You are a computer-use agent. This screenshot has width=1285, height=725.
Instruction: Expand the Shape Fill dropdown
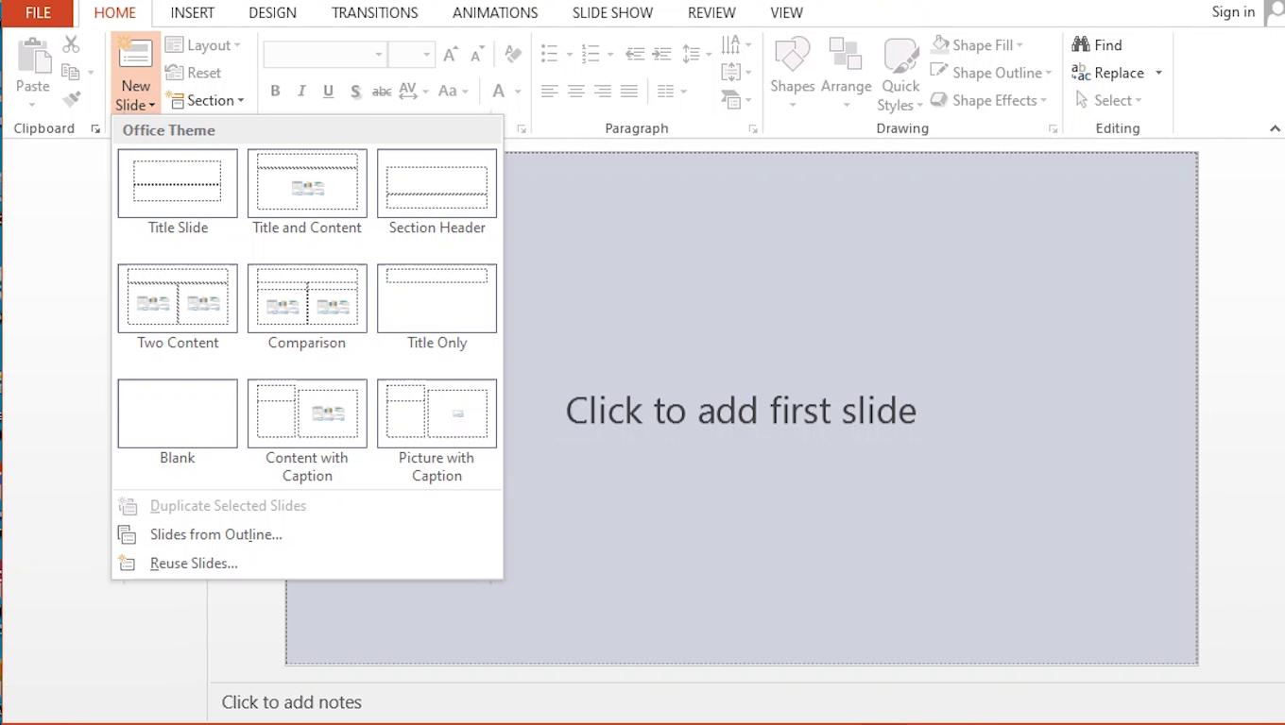click(1019, 45)
